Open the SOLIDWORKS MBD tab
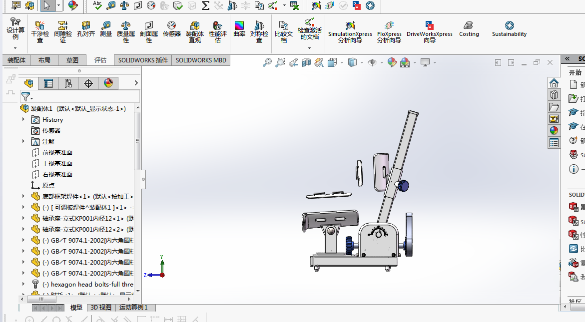Image resolution: width=585 pixels, height=322 pixels. click(201, 60)
